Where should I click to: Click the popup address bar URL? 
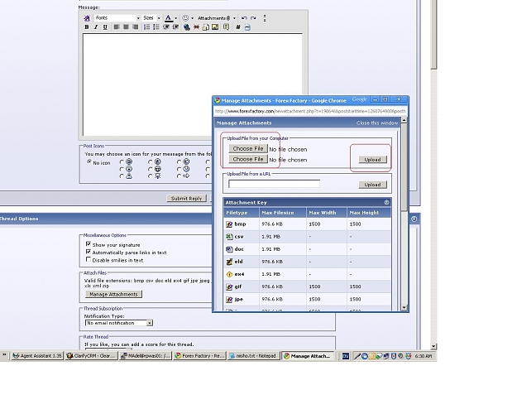(x=310, y=111)
